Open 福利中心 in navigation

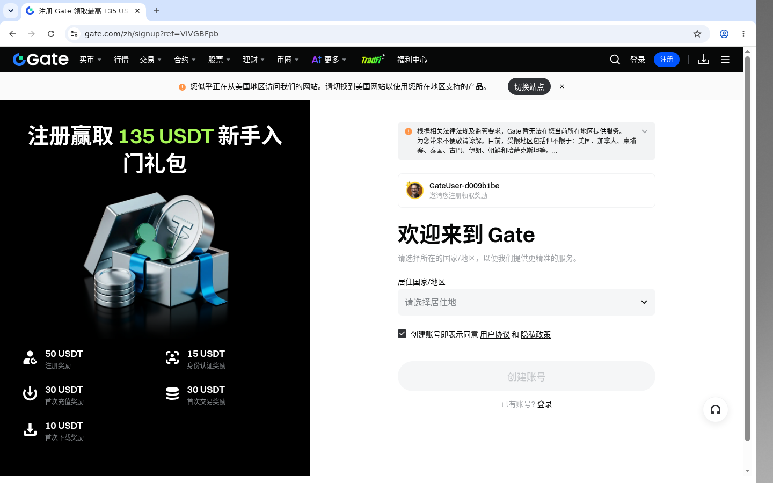(412, 60)
